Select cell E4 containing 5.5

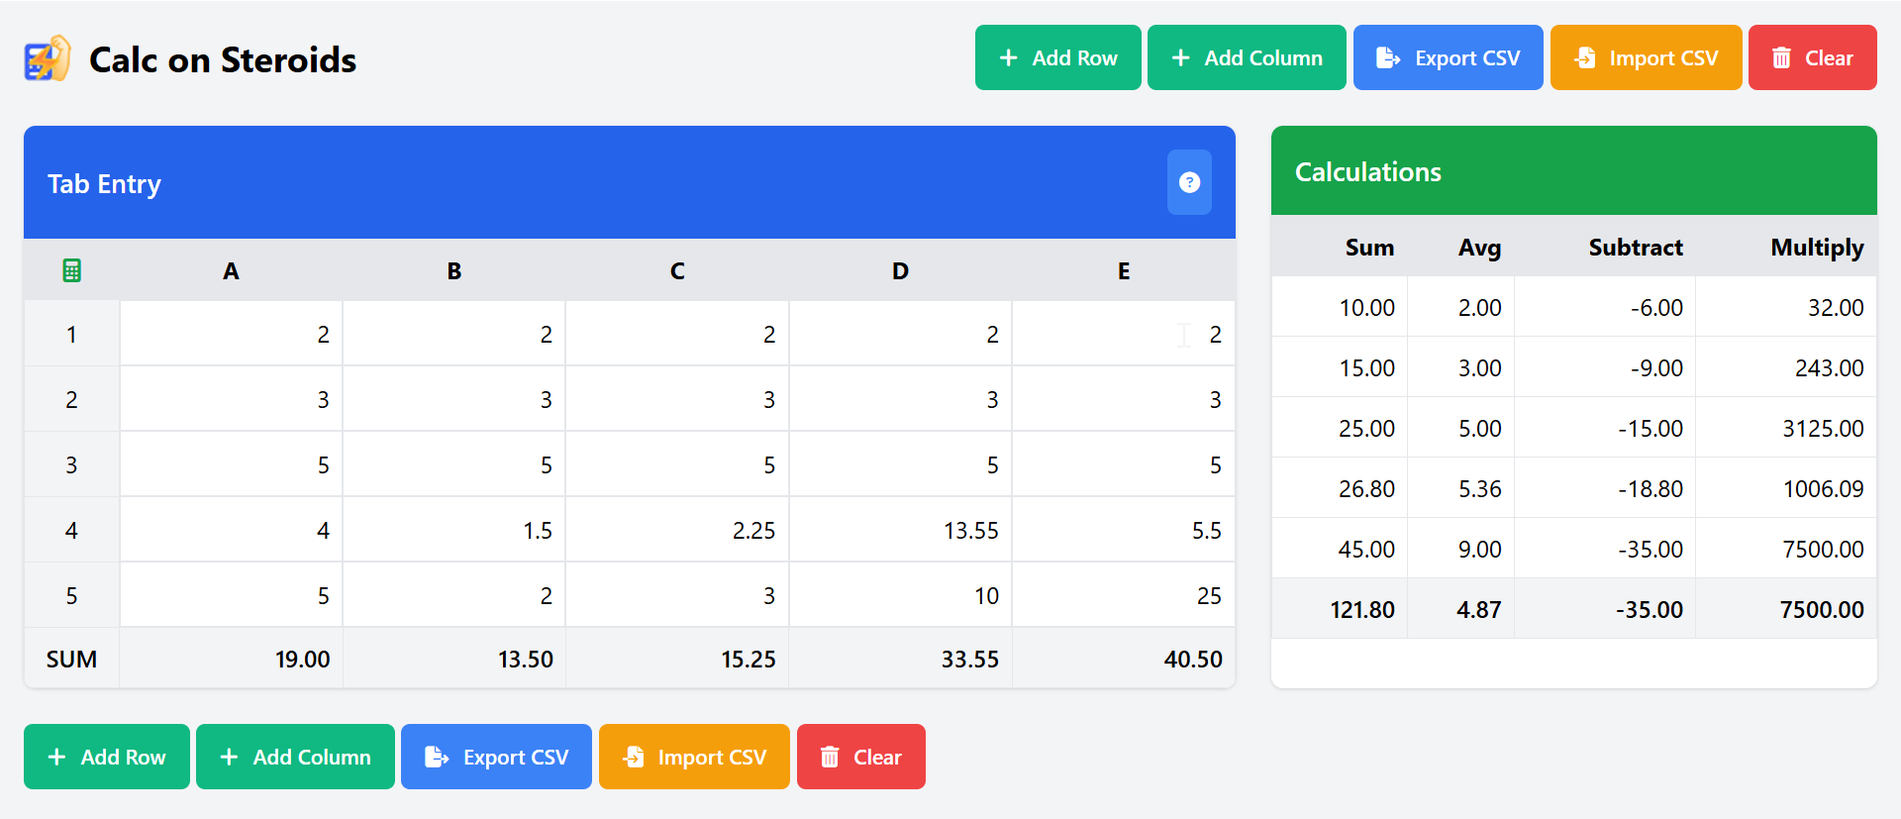(x=1123, y=530)
